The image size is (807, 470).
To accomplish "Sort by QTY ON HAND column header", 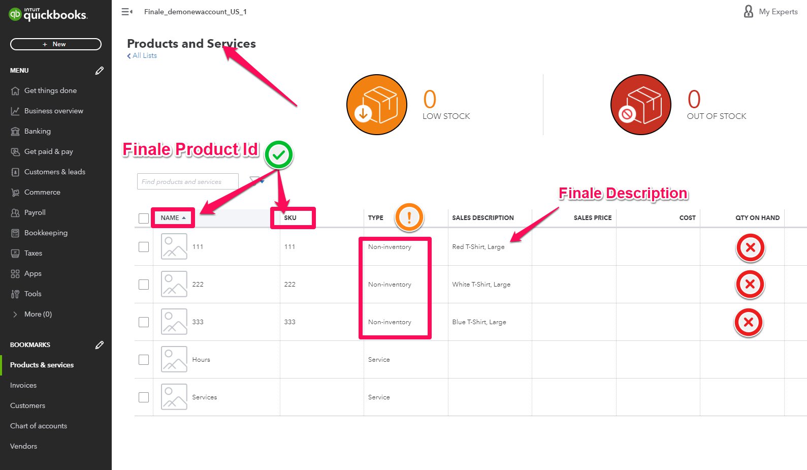I will click(758, 218).
